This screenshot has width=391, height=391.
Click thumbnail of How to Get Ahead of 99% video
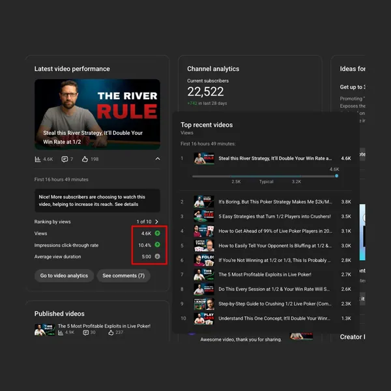point(204,231)
